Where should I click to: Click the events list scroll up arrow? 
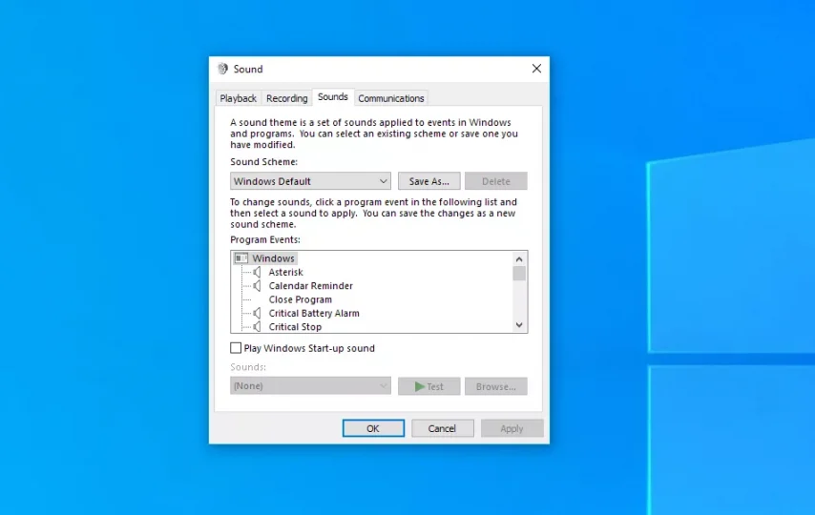pyautogui.click(x=519, y=258)
